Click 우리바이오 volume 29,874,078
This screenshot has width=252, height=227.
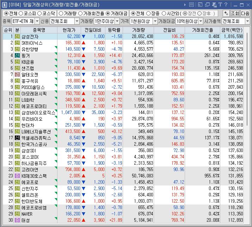click(142, 119)
